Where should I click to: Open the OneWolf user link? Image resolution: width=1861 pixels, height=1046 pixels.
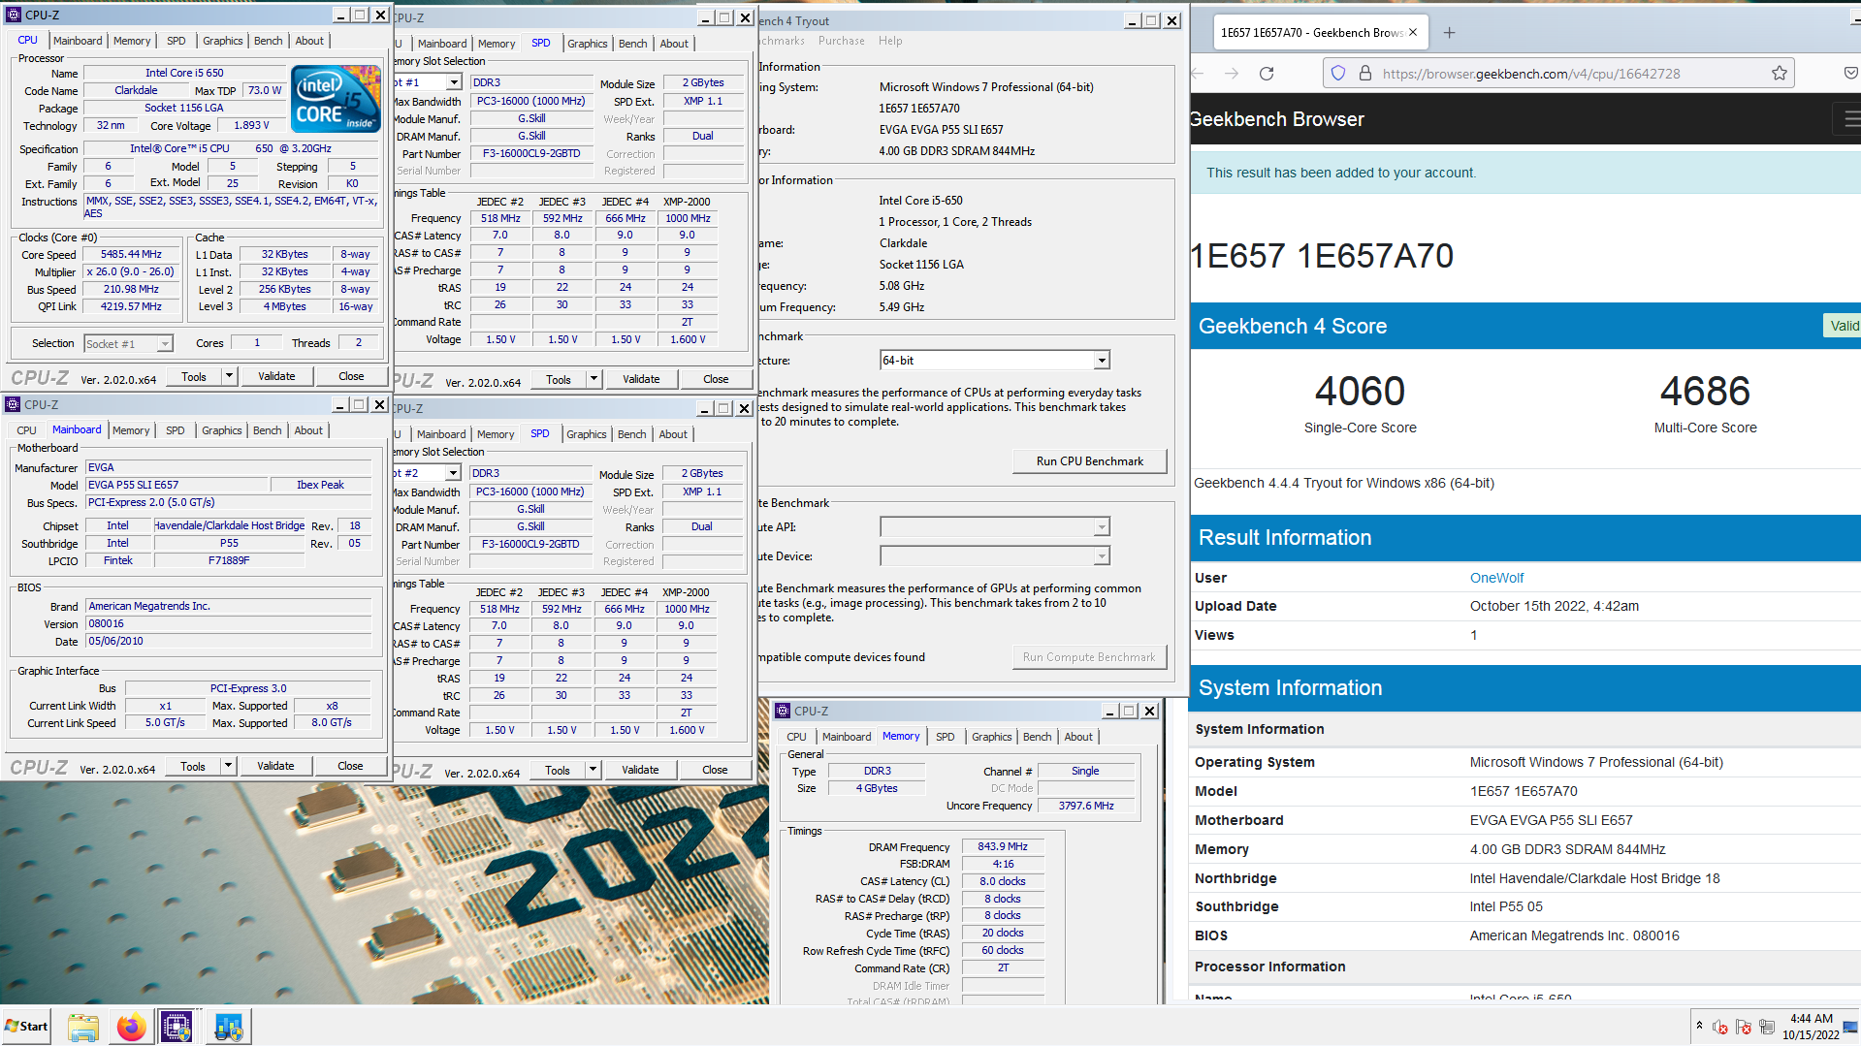click(x=1496, y=578)
